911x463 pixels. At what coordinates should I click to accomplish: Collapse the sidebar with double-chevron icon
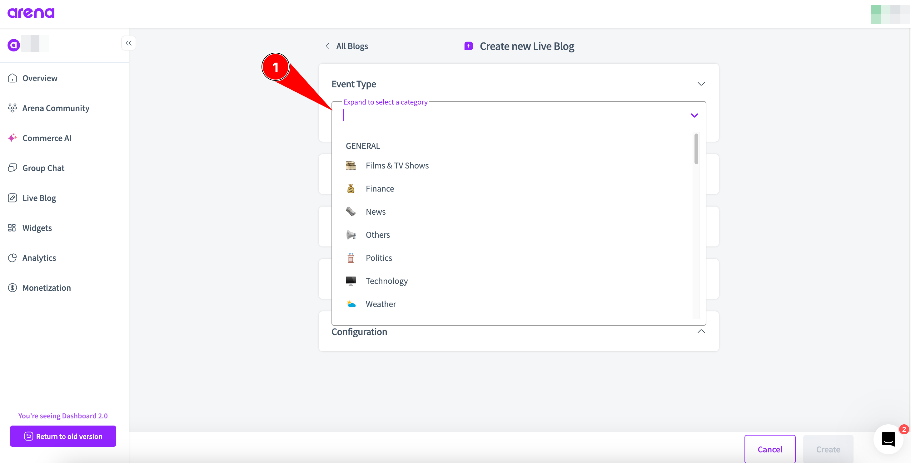point(128,43)
